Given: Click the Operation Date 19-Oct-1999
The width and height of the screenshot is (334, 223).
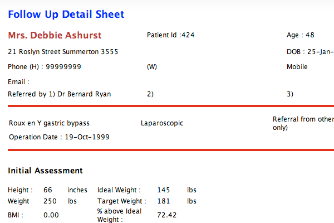Looking at the screenshot, I should click(87, 137).
